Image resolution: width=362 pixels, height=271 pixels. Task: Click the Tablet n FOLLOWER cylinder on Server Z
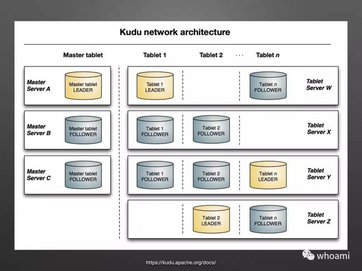[x=268, y=219]
